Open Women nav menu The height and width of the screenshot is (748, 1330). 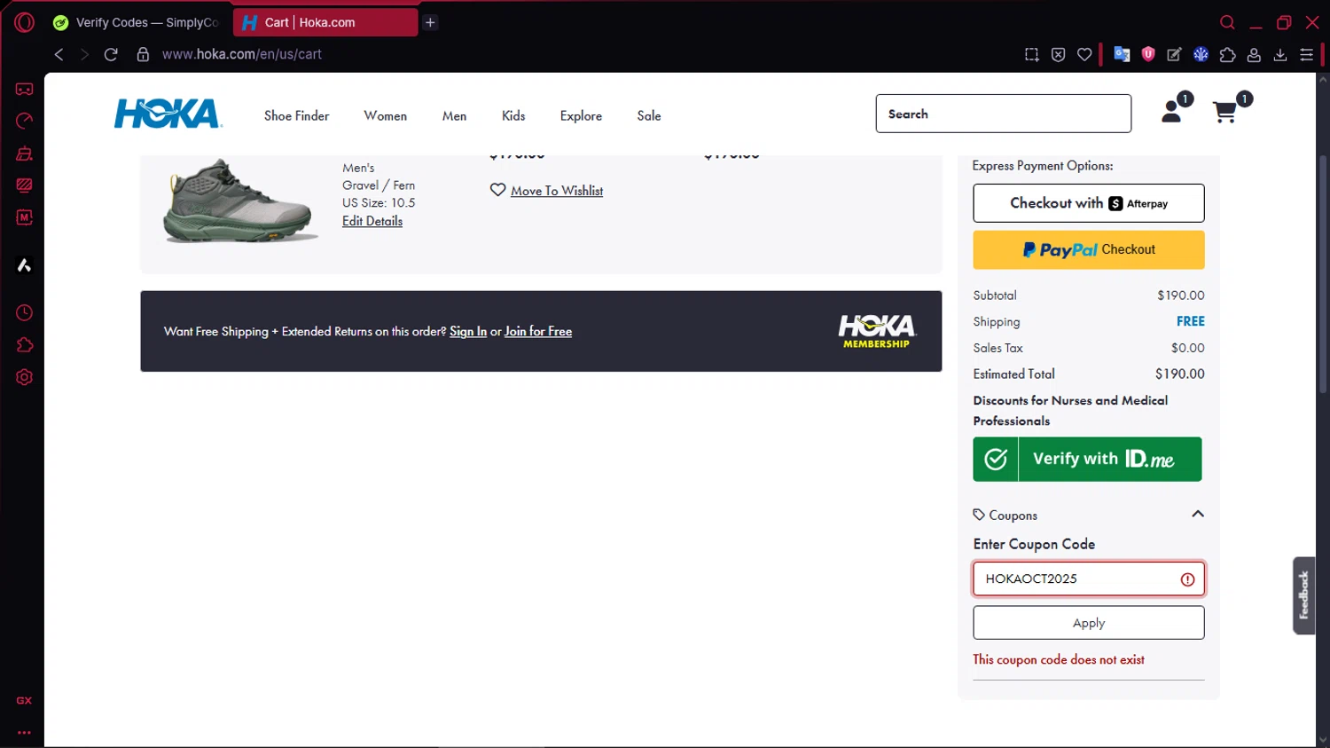(x=385, y=116)
